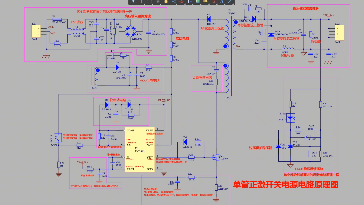
Task: Click the 尖峰吸收网络 label
Action: (202, 78)
